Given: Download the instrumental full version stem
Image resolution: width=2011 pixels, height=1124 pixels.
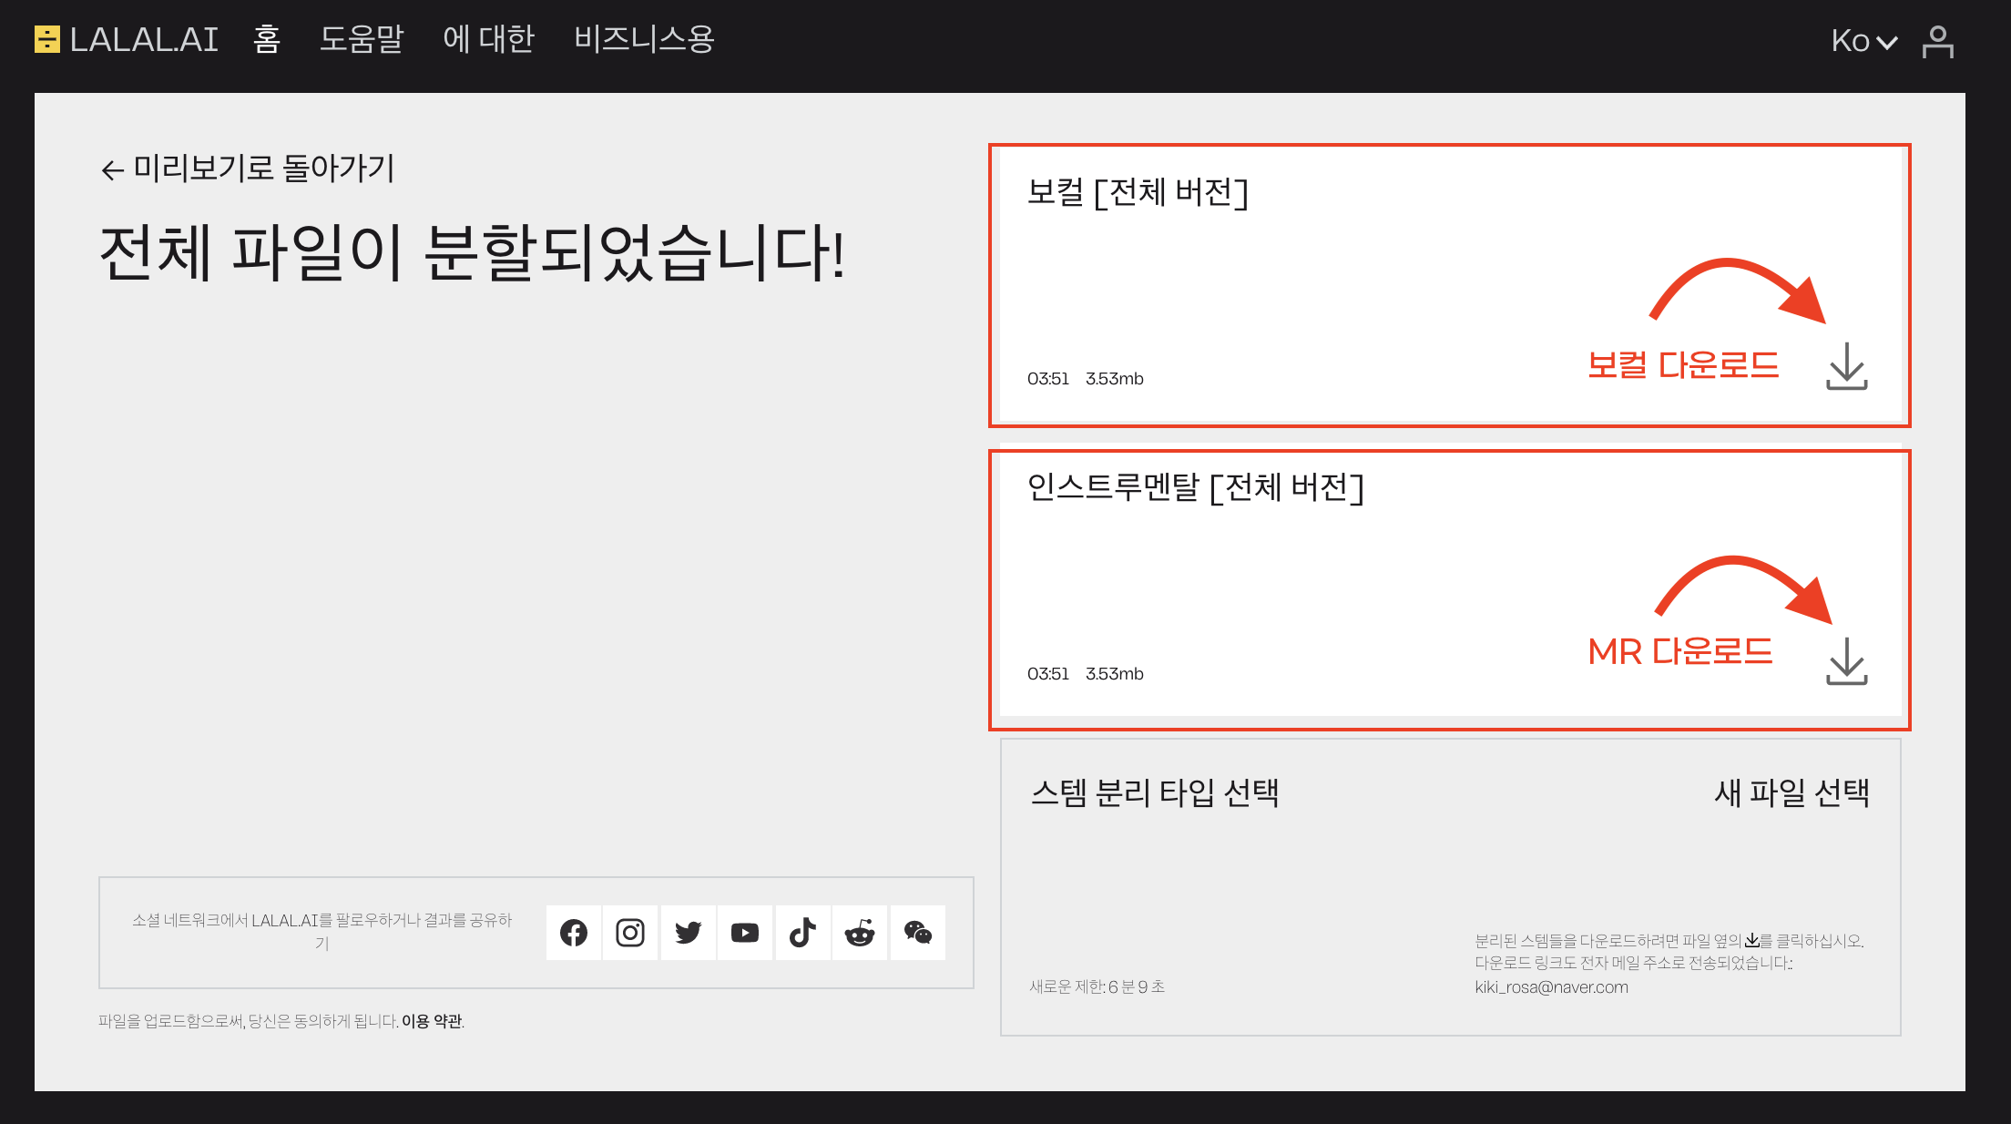Looking at the screenshot, I should tap(1846, 662).
